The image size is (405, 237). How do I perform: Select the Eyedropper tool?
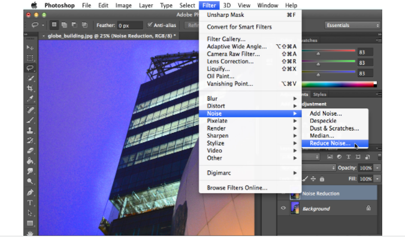(x=30, y=99)
